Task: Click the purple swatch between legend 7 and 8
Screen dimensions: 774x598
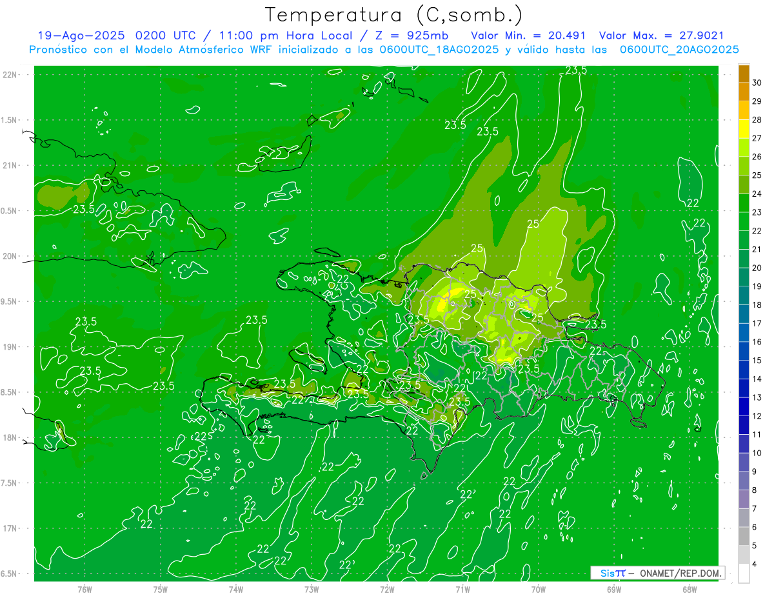Action: [744, 499]
